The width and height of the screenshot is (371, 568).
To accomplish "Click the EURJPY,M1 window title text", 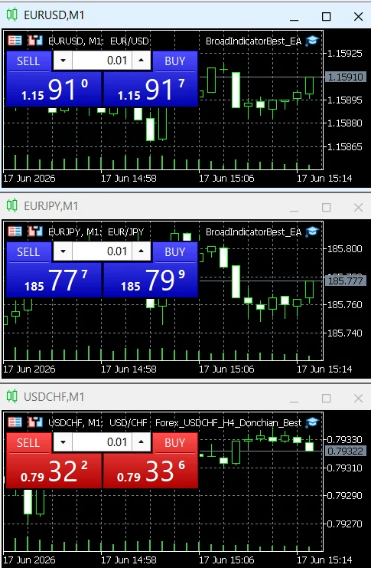I will point(51,206).
